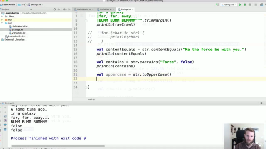Start debugging with the green bug icon
The image size is (266, 149).
[x=245, y=5]
